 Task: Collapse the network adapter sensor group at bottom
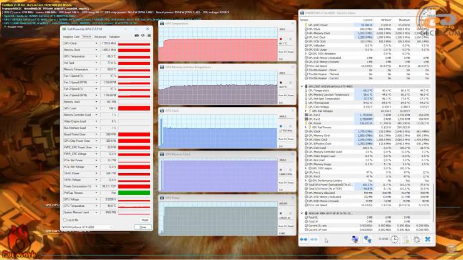[x=302, y=213]
